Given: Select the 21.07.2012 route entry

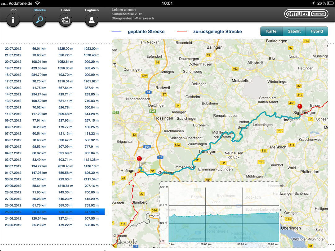Looking at the screenshot, I should tap(52, 55).
